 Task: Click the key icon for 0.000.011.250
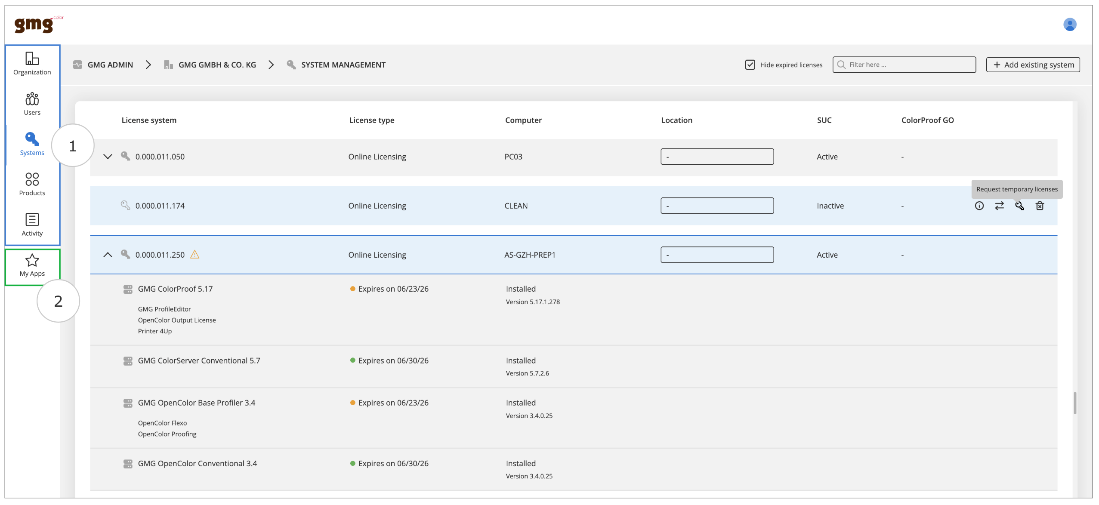pyautogui.click(x=125, y=254)
